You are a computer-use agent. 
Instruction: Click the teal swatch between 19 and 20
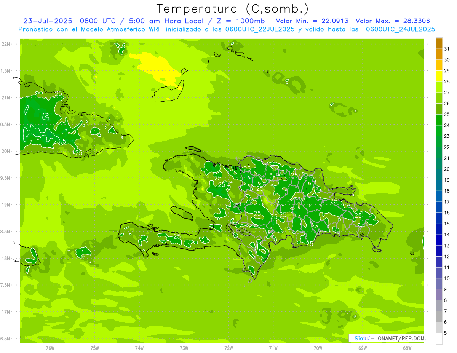click(x=439, y=175)
